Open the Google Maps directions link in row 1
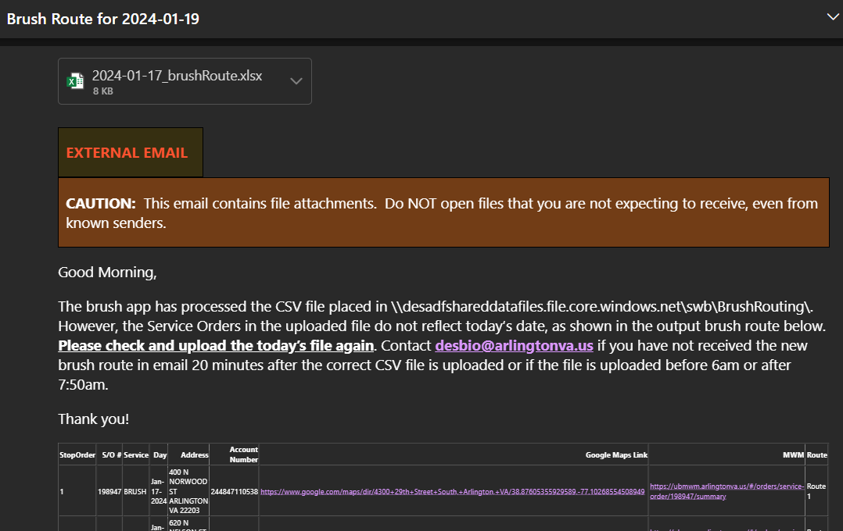Image resolution: width=843 pixels, height=531 pixels. pyautogui.click(x=452, y=492)
